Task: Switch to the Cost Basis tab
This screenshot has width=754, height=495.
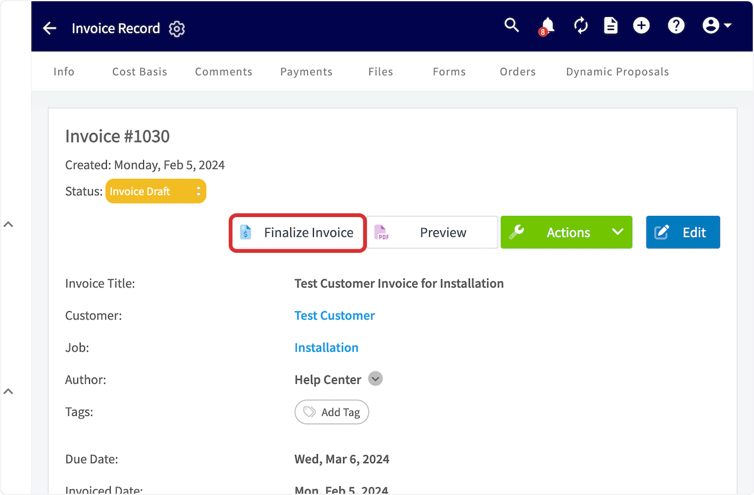Action: click(x=140, y=72)
